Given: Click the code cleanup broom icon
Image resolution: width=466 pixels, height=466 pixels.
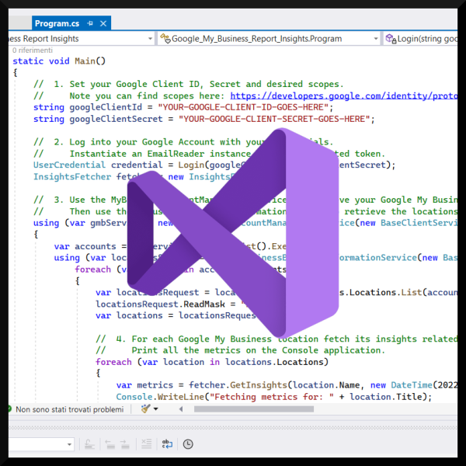Looking at the screenshot, I should [x=146, y=409].
